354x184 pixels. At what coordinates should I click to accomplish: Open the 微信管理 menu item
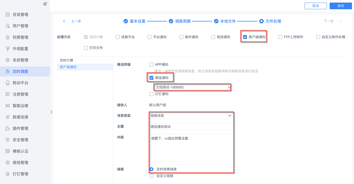pyautogui.click(x=20, y=163)
